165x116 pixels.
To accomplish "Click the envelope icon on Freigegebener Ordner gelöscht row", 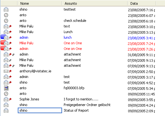I will [x=6, y=105].
